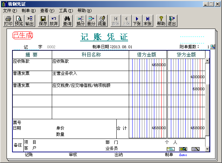Image resolution: width=222 pixels, height=163 pixels.
Task: Click credit amount 400000
Action: (197, 77)
